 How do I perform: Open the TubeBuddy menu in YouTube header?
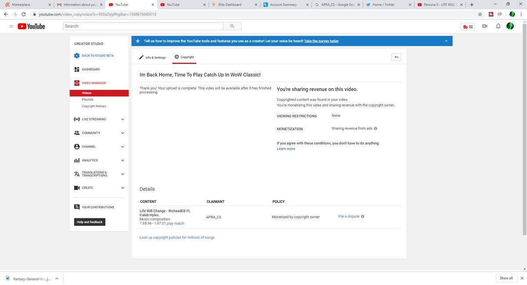pos(468,26)
